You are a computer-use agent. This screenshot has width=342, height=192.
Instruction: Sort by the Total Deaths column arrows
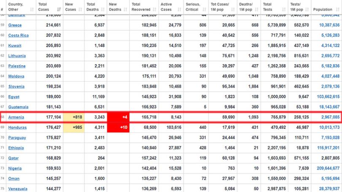(103, 10)
